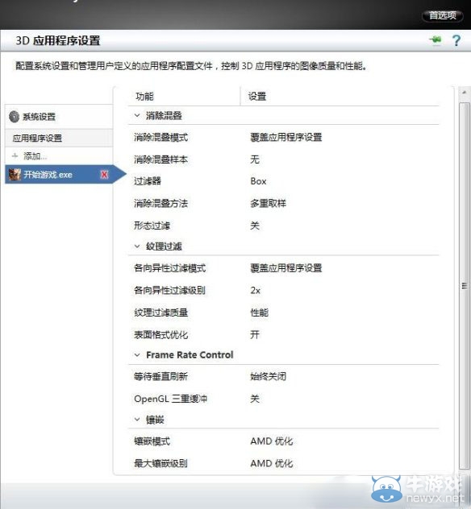This screenshot has width=471, height=509.
Task: Open 表面格式优化 value 开
Action: click(x=255, y=334)
